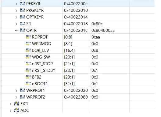This screenshot has width=161, height=117.
Task: Click bit range [16:4]
Action: pyautogui.click(x=70, y=50)
